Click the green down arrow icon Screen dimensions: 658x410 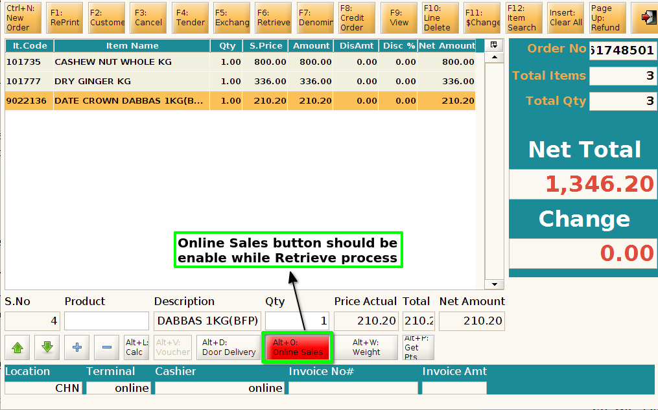pos(47,347)
